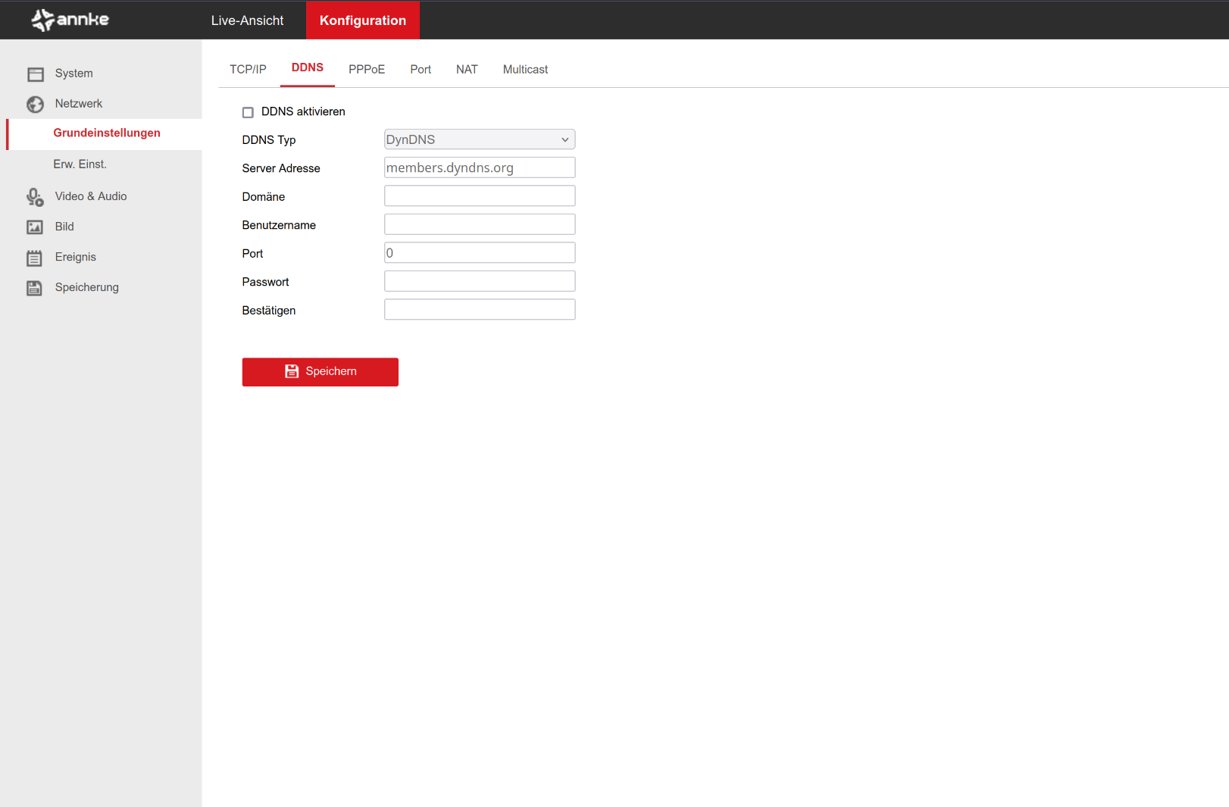The image size is (1229, 807).
Task: Click the Server Adresse field
Action: pyautogui.click(x=479, y=167)
